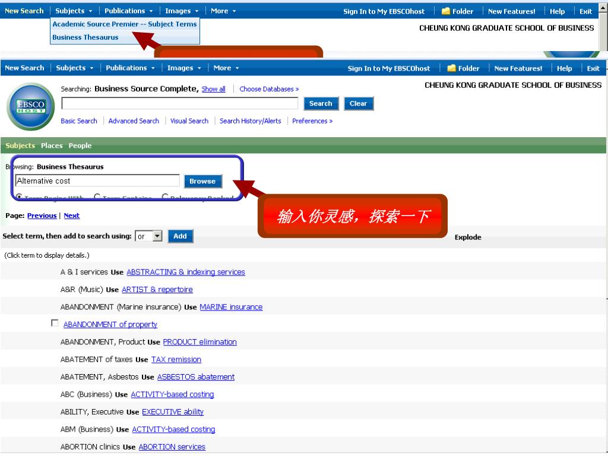The image size is (608, 456).
Task: Click the blue Search button
Action: (321, 103)
